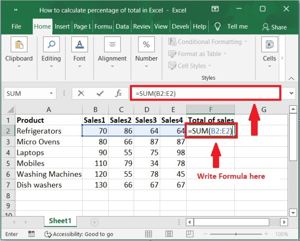Collapse the ribbon
The height and width of the screenshot is (241, 300).
click(x=291, y=78)
